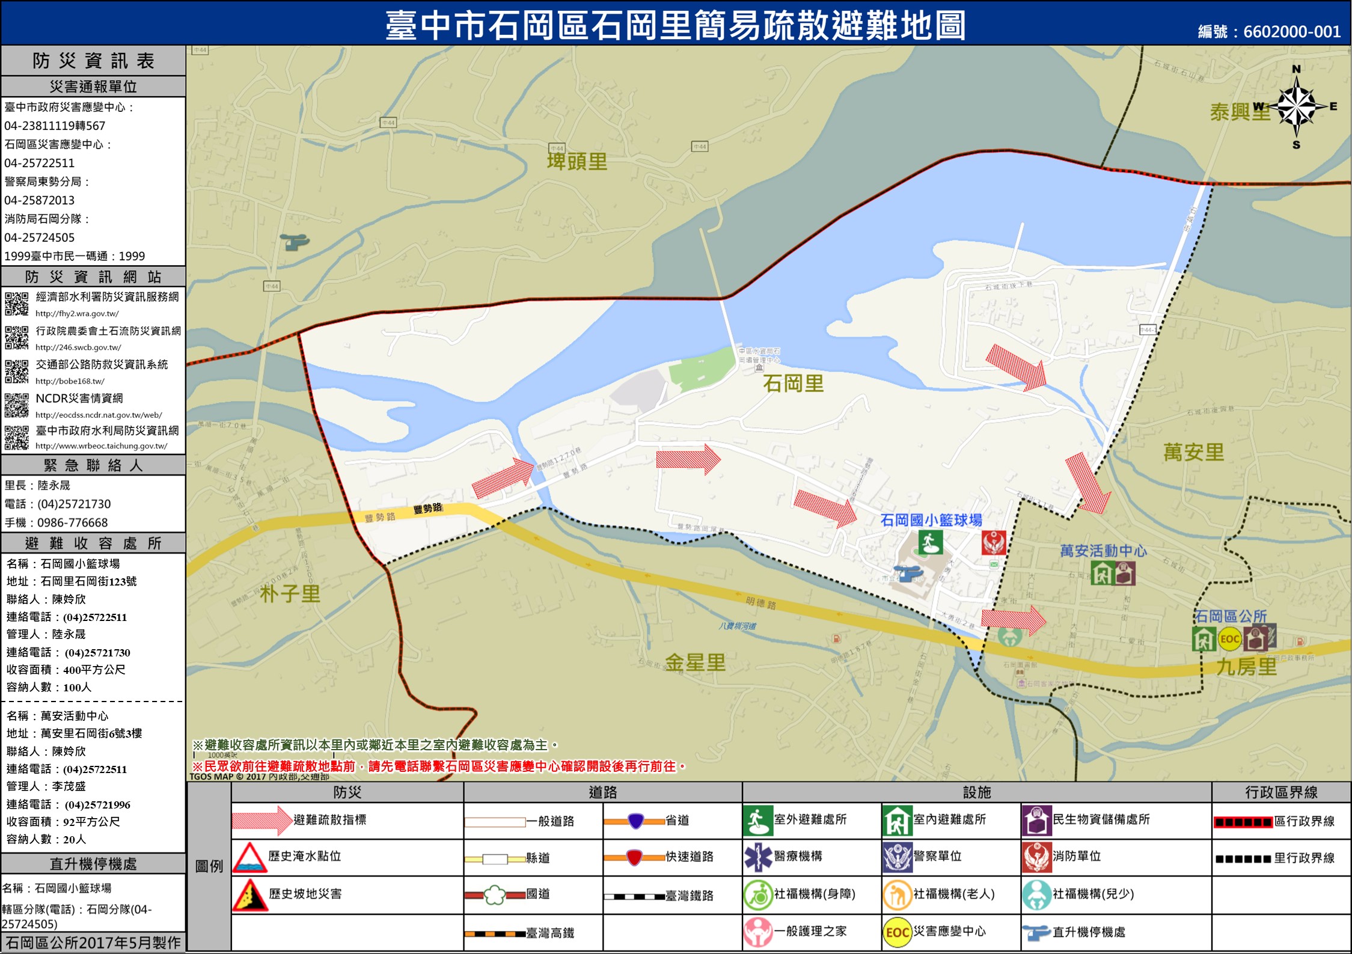Screen dimensions: 1352x954
Task: Click the red fire station icon on the map
Action: tap(993, 542)
